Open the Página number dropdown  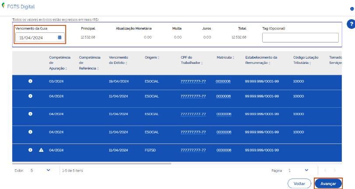point(306,170)
